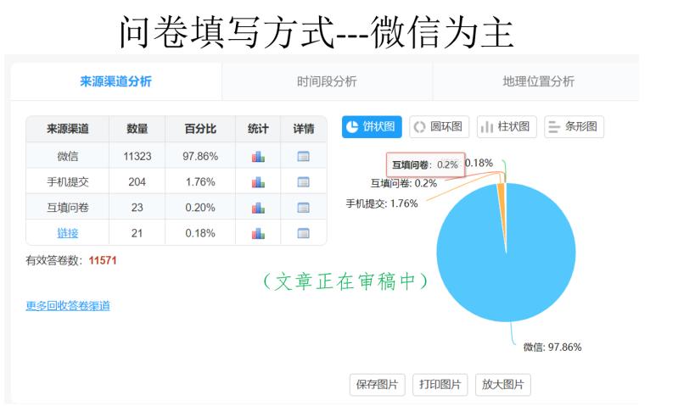Click the 97.86% table percentage cell
This screenshot has width=695, height=406.
(200, 156)
